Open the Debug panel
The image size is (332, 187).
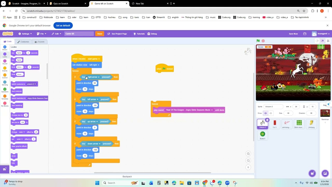152,34
